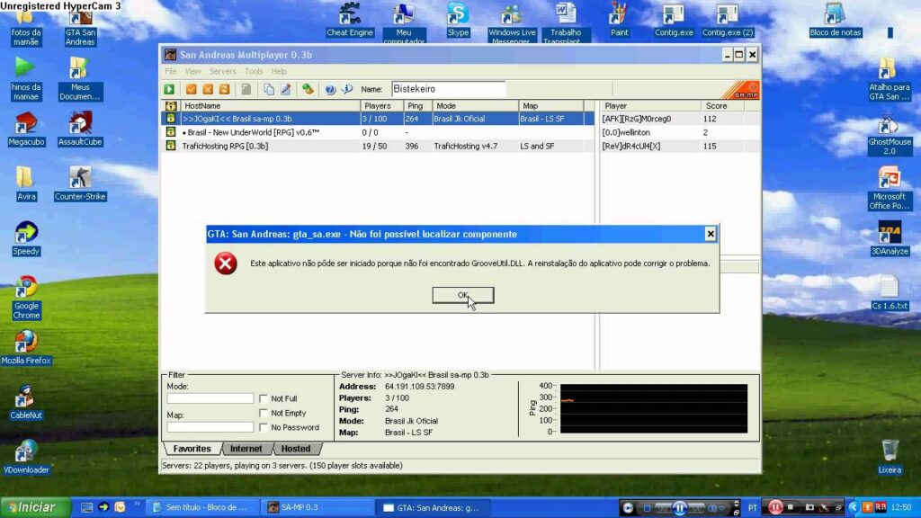Click the Lixeira recycle bin icon
This screenshot has height=518, width=921.
pyautogui.click(x=890, y=457)
